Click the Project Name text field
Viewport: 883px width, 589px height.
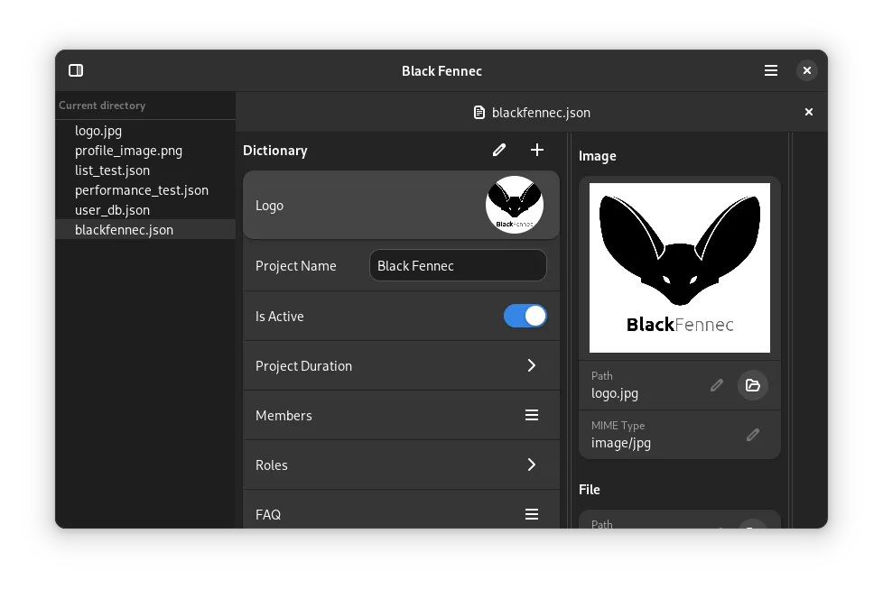coord(458,265)
